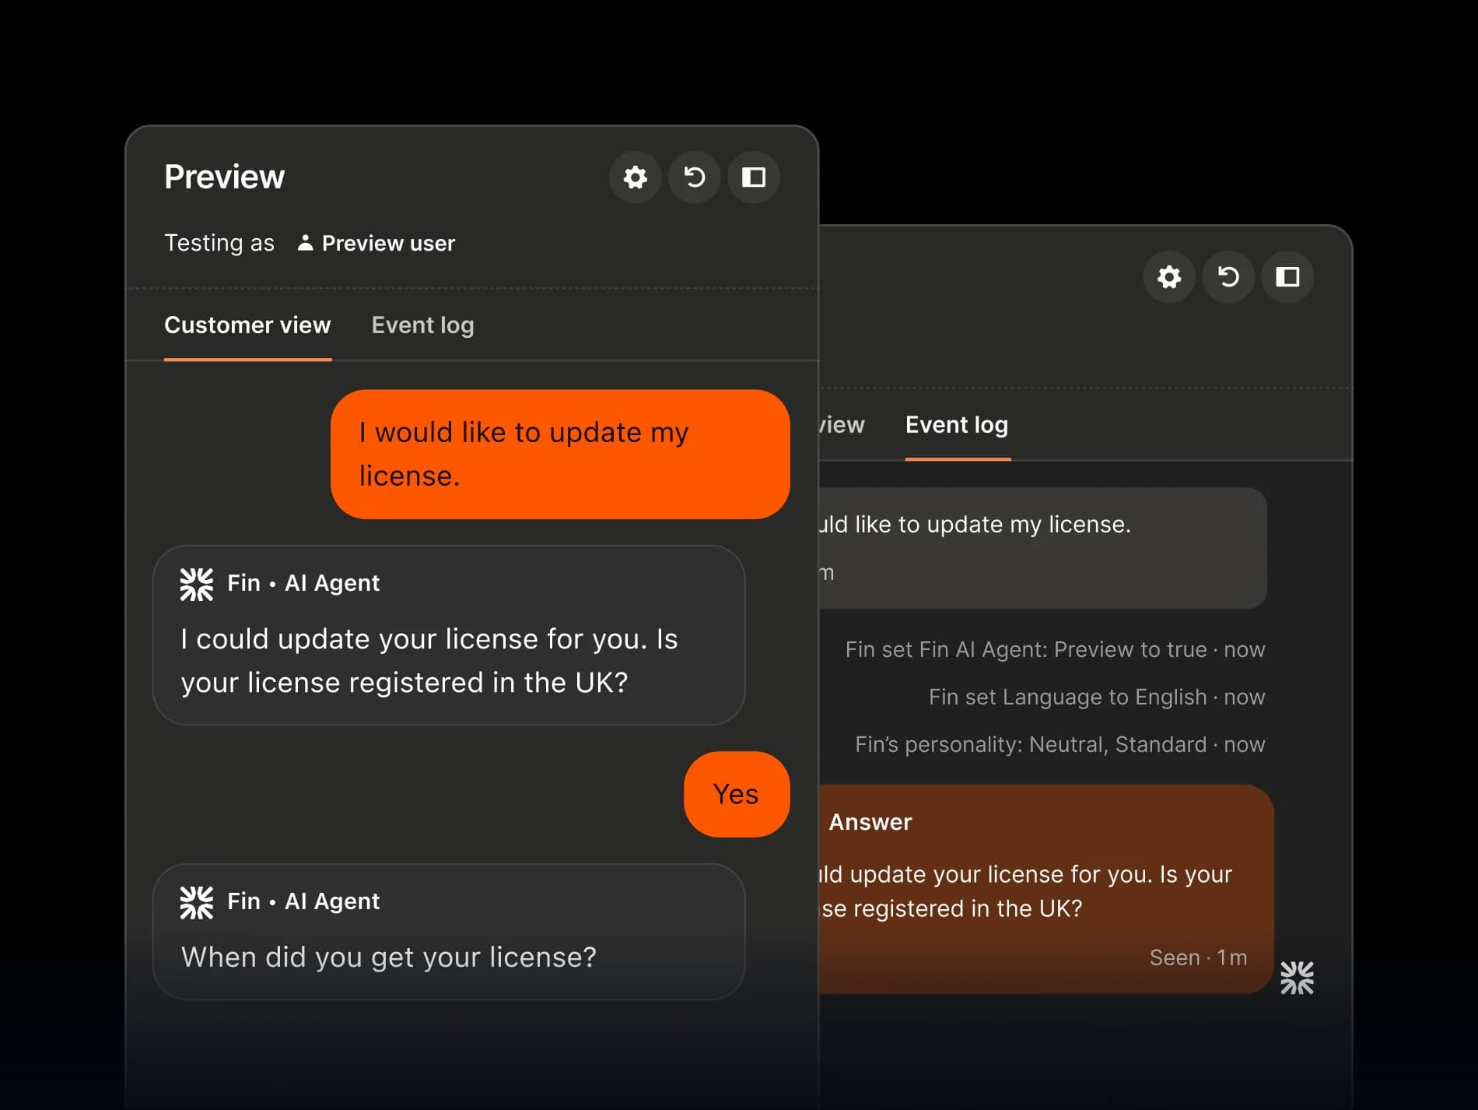Click the 'I would like to update my license' bubble
1478x1110 pixels.
point(560,454)
